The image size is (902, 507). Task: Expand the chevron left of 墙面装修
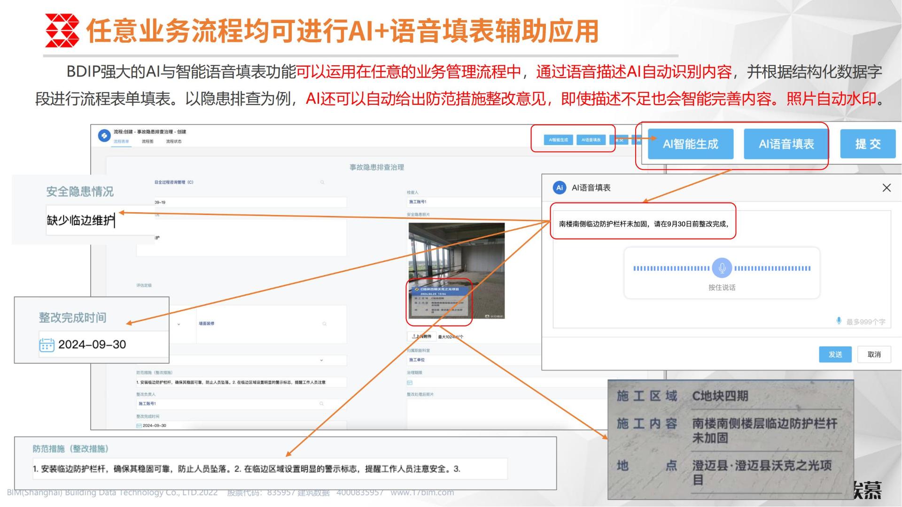pos(179,324)
